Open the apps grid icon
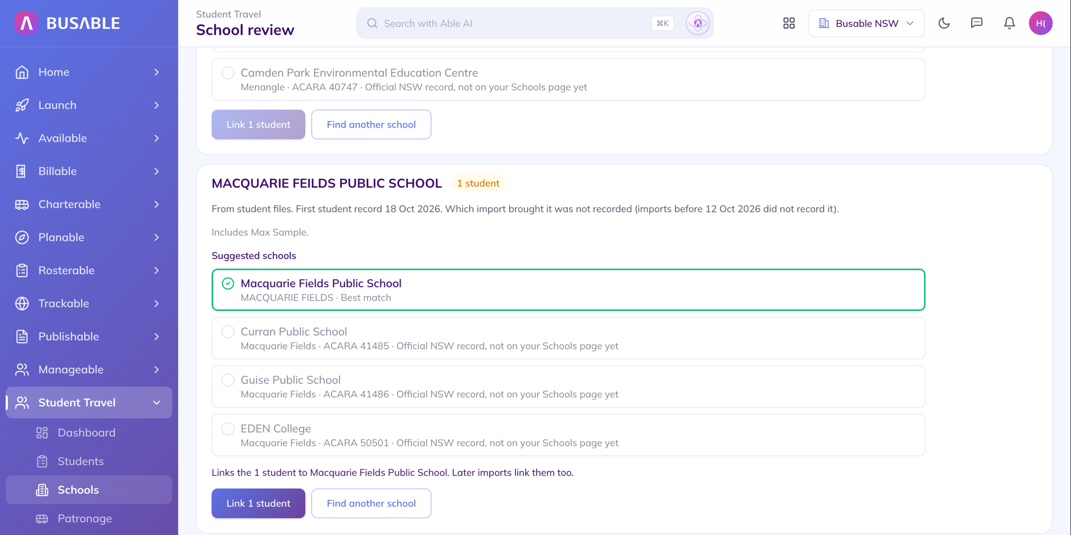1071x535 pixels. tap(789, 23)
